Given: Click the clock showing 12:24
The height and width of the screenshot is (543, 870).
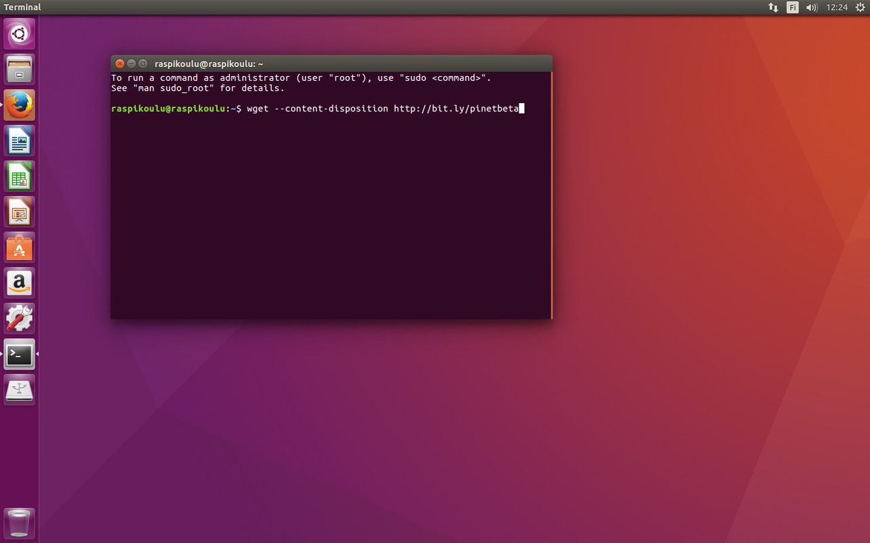Looking at the screenshot, I should (x=837, y=7).
